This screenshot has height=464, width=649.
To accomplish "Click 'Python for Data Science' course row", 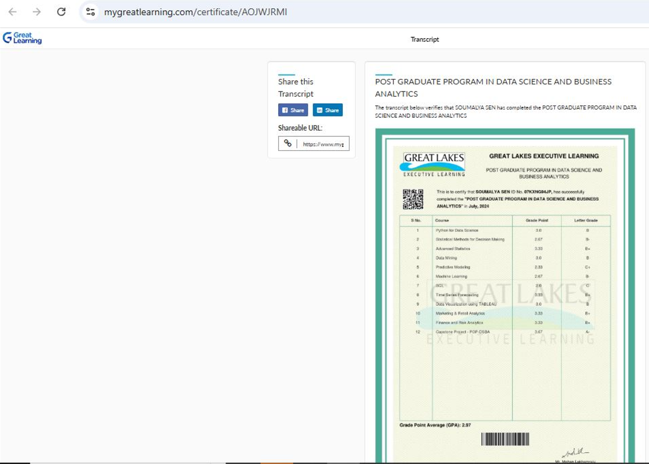I will click(505, 230).
